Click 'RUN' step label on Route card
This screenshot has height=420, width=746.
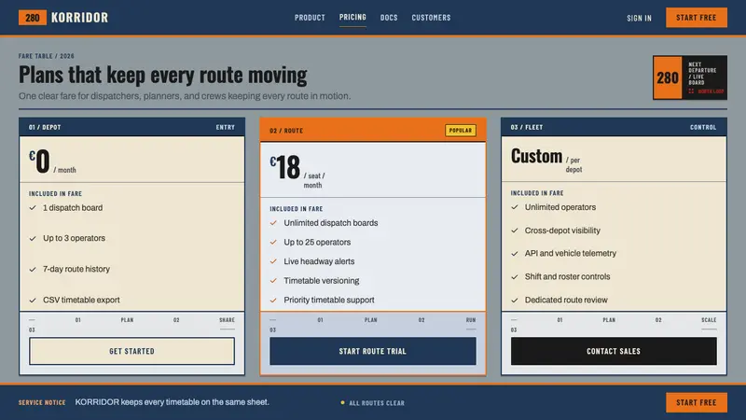[471, 320]
